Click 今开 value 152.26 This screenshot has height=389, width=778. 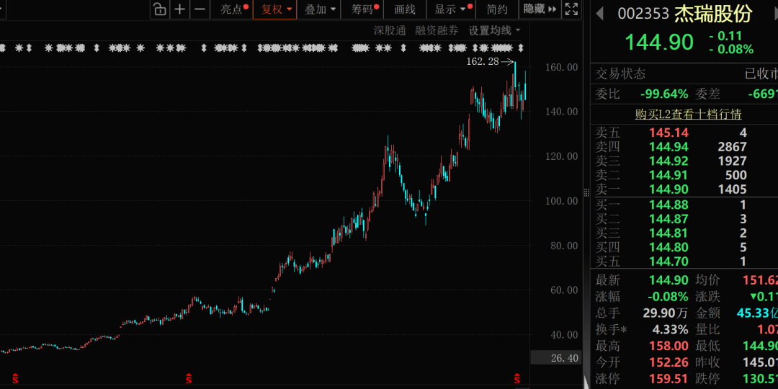[x=669, y=362]
